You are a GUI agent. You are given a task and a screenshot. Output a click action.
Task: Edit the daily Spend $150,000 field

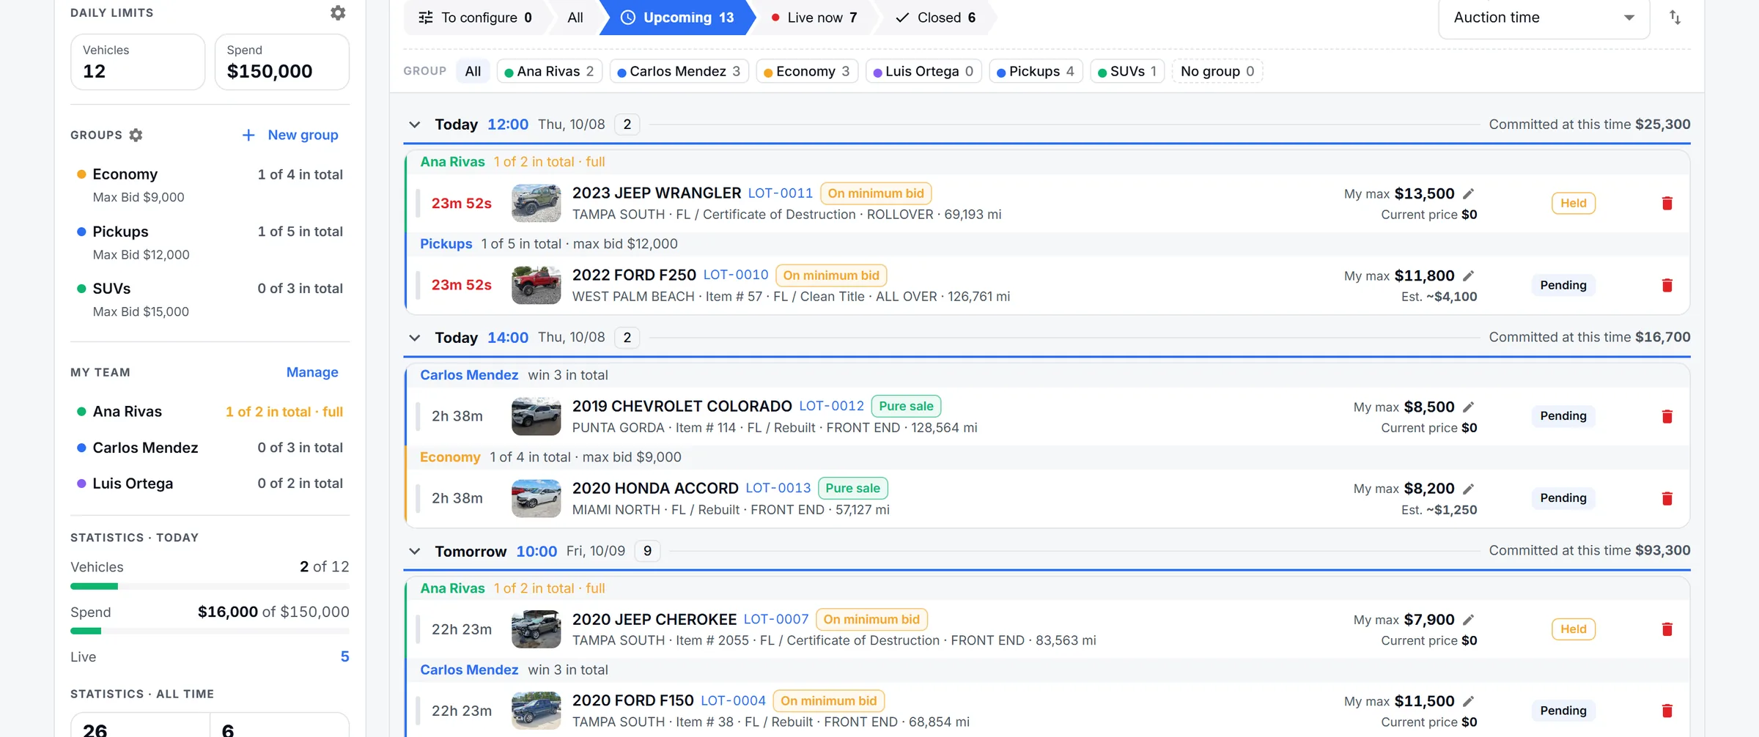click(282, 62)
